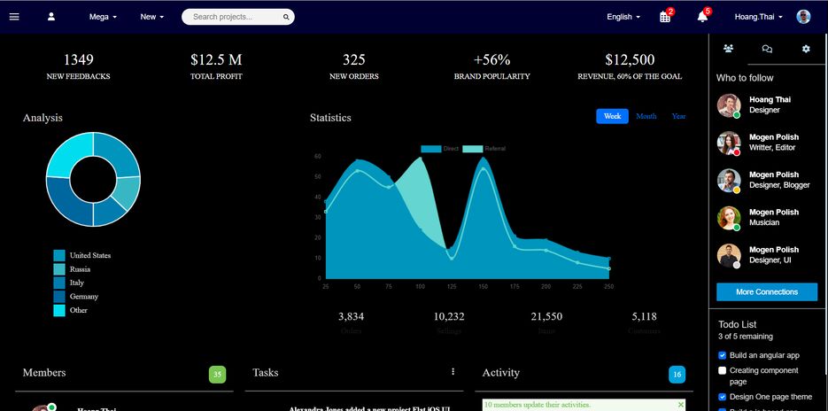Click the Hoang.Thai avatar picture
The height and width of the screenshot is (411, 828).
pos(803,16)
